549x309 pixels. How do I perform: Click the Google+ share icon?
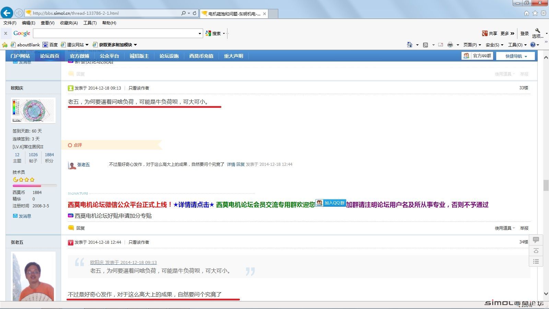coord(484,33)
